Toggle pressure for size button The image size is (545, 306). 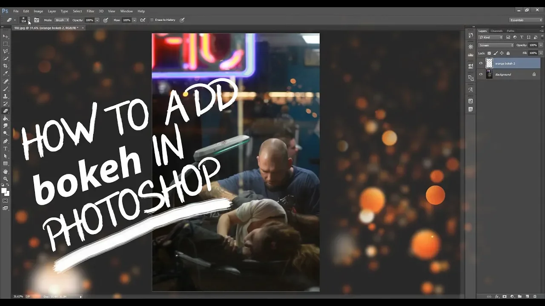pyautogui.click(x=182, y=20)
